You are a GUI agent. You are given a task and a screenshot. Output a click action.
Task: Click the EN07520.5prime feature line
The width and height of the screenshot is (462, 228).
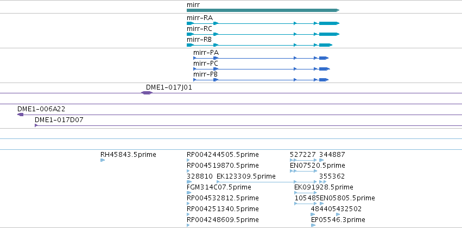(x=303, y=171)
